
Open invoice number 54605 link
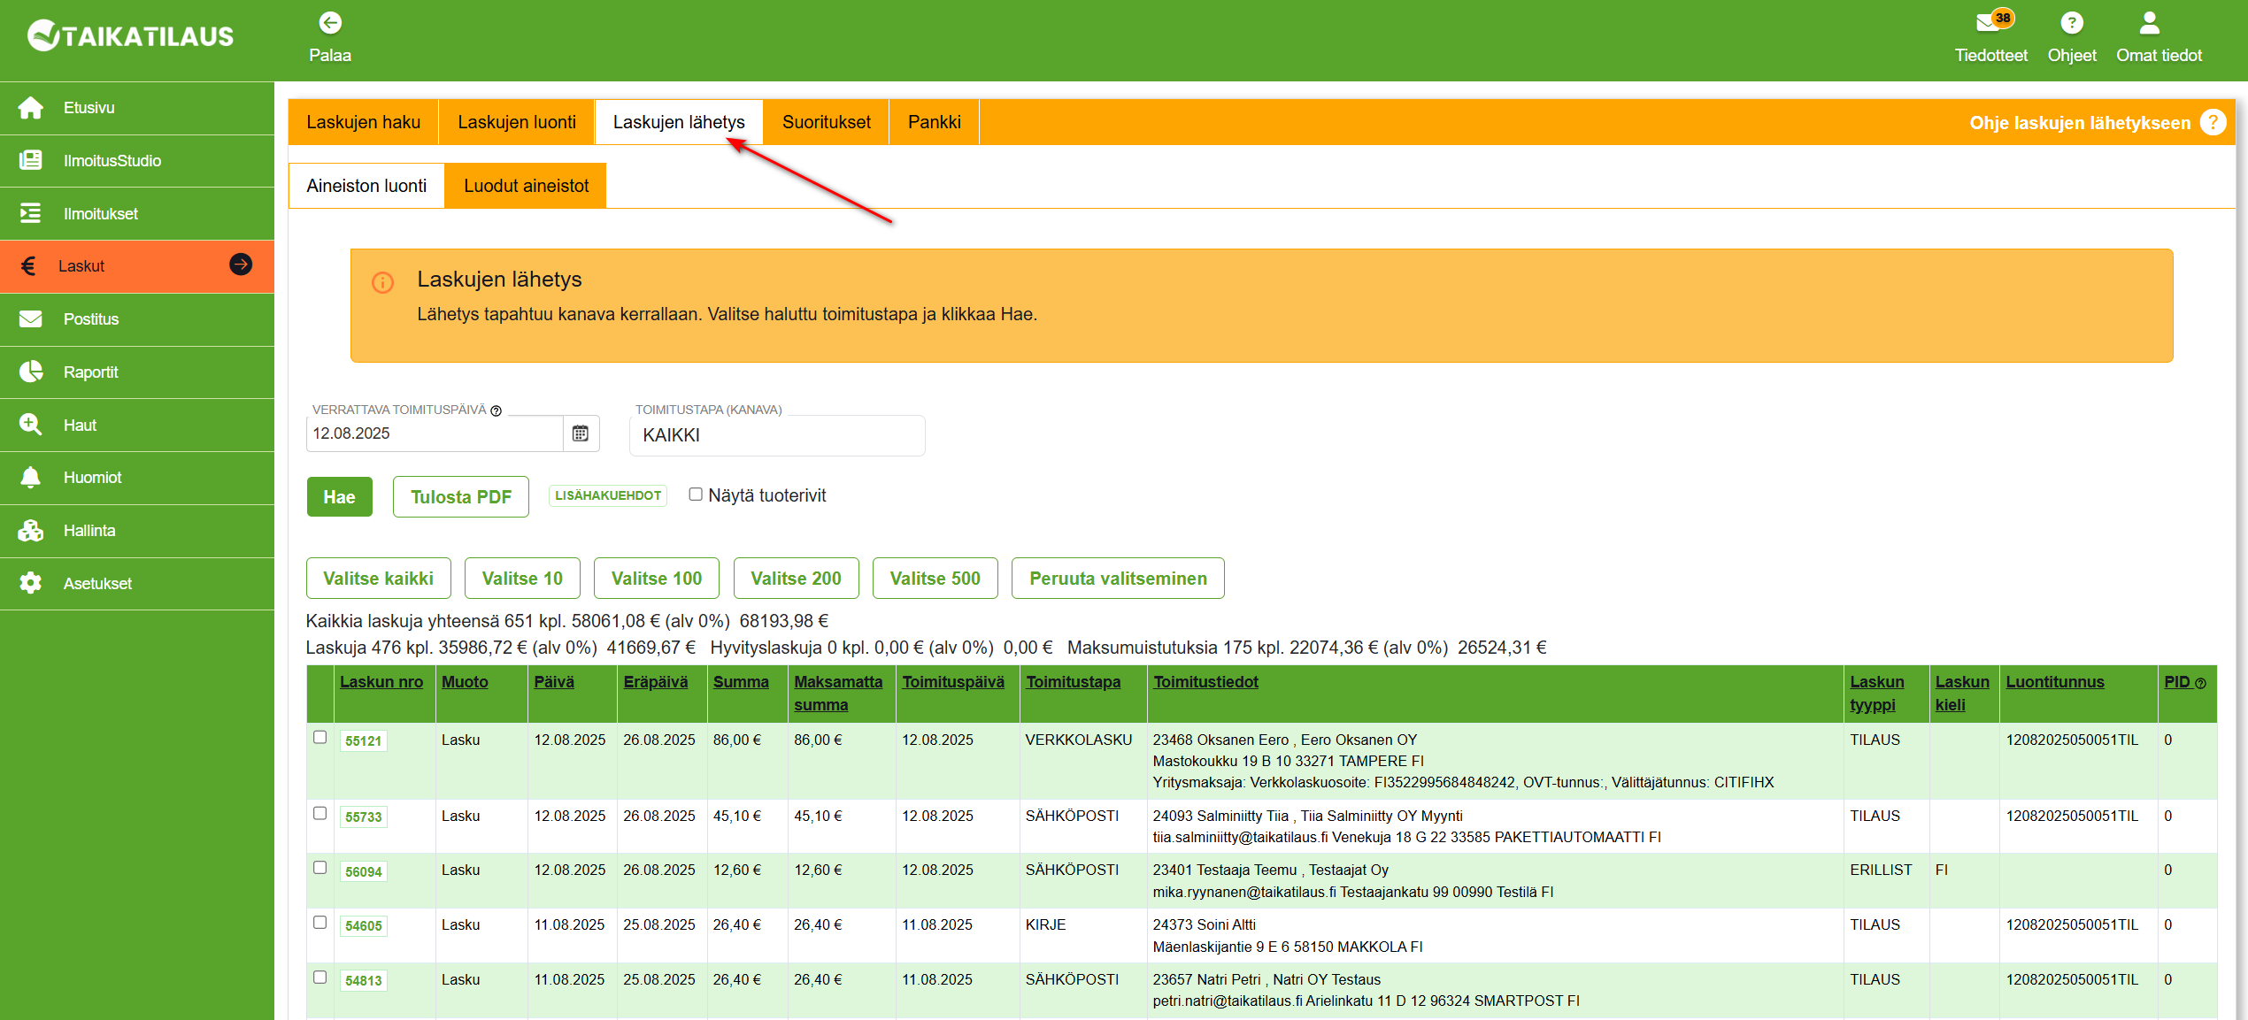(364, 926)
